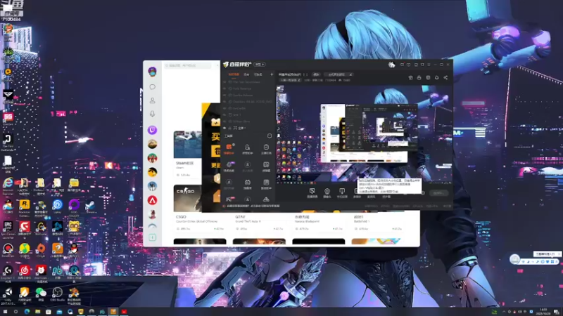Open the Naraka Bladepoint game title link
Viewport: 563px width, 316px height.
tap(302, 217)
